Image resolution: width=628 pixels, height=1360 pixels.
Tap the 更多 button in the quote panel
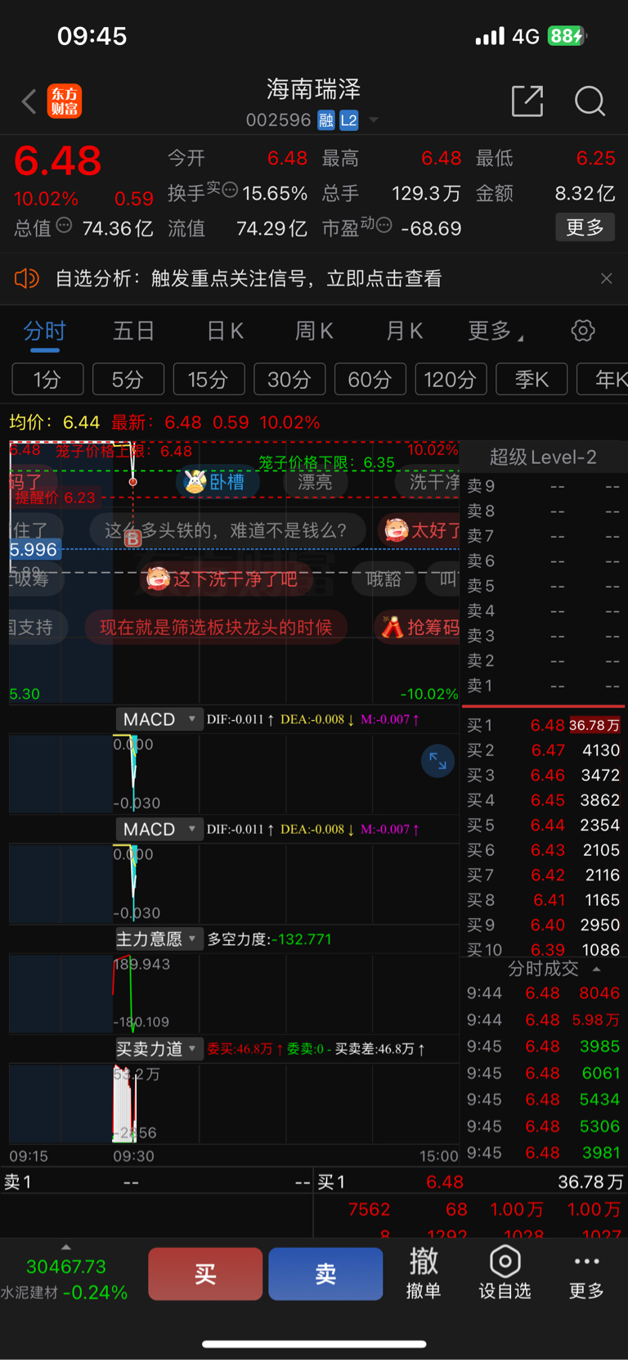[585, 227]
